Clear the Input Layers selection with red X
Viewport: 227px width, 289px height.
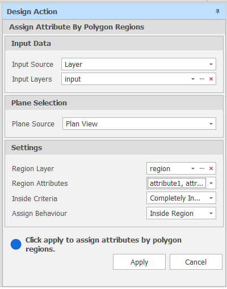point(211,79)
